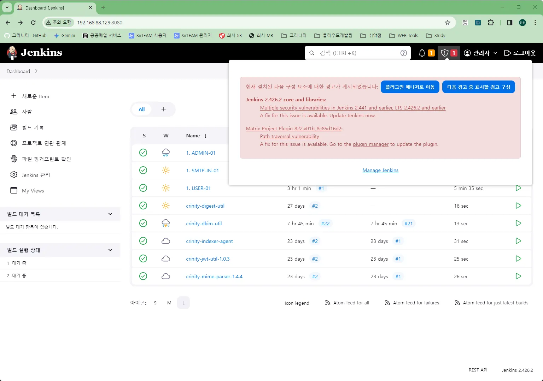Open the WEB-Tools bookmarks folder
This screenshot has width=543, height=381.
point(403,35)
